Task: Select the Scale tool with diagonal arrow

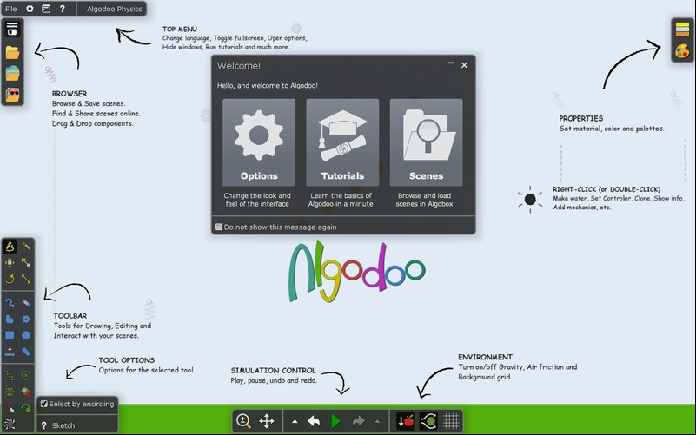Action: click(x=26, y=279)
